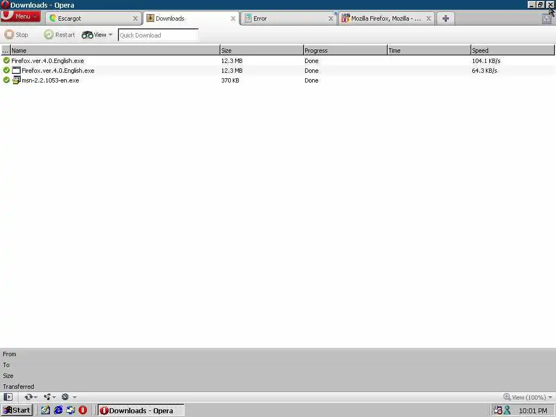Click the 64.3 KB/s speed value

pos(484,71)
